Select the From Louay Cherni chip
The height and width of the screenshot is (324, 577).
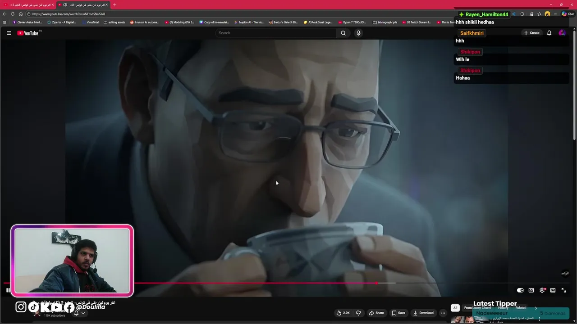[477, 308]
